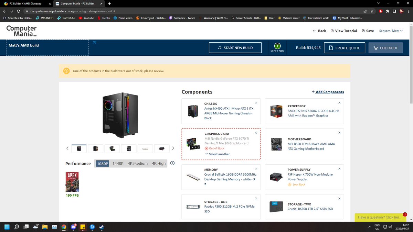The height and width of the screenshot is (232, 413).
Task: Select the 4K High performance tab
Action: pos(159,164)
